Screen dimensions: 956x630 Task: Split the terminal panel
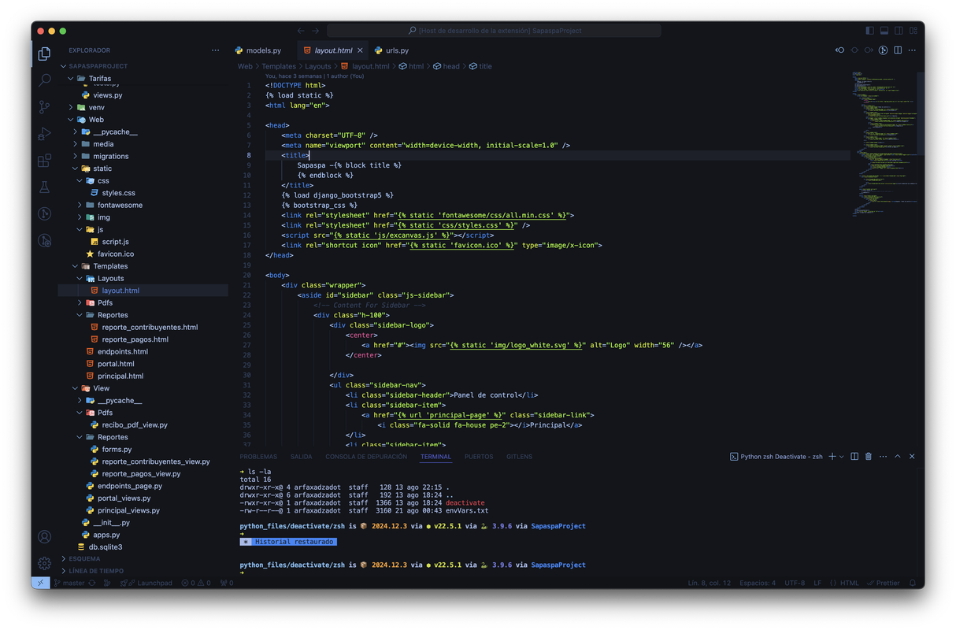(854, 457)
